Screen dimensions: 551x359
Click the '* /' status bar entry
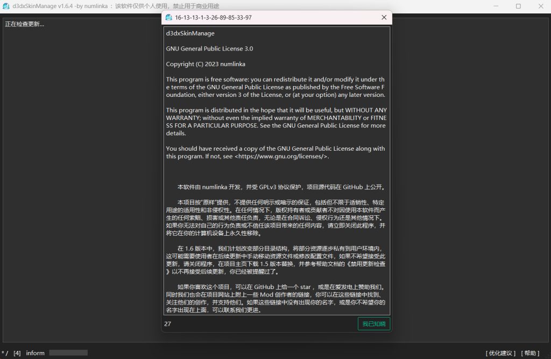[5, 353]
